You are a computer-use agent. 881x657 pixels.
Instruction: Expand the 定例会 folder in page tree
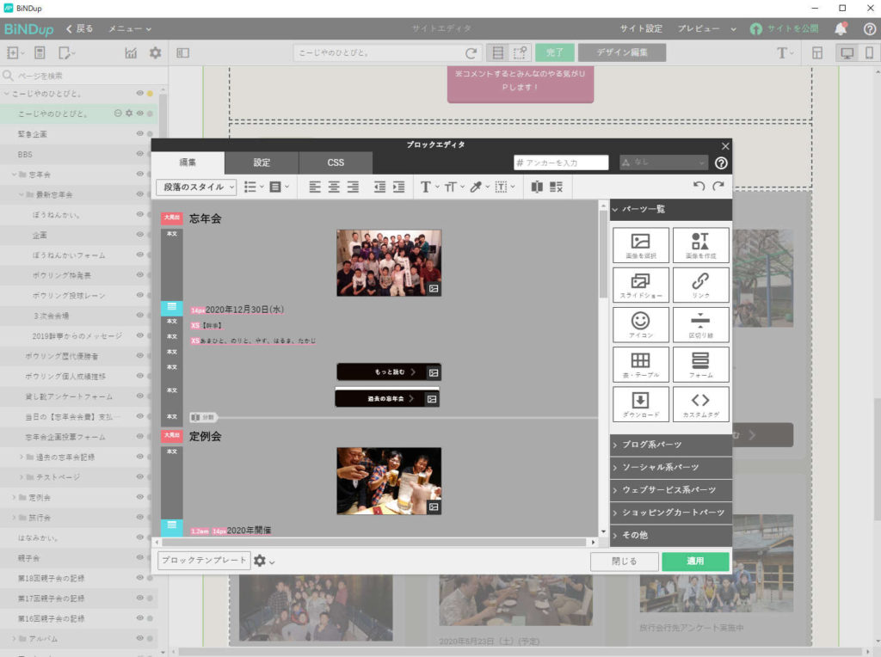click(15, 497)
